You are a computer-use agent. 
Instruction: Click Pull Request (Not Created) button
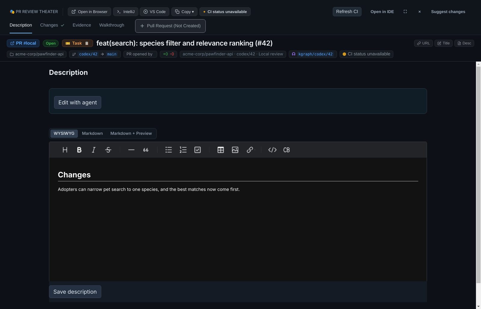170,26
